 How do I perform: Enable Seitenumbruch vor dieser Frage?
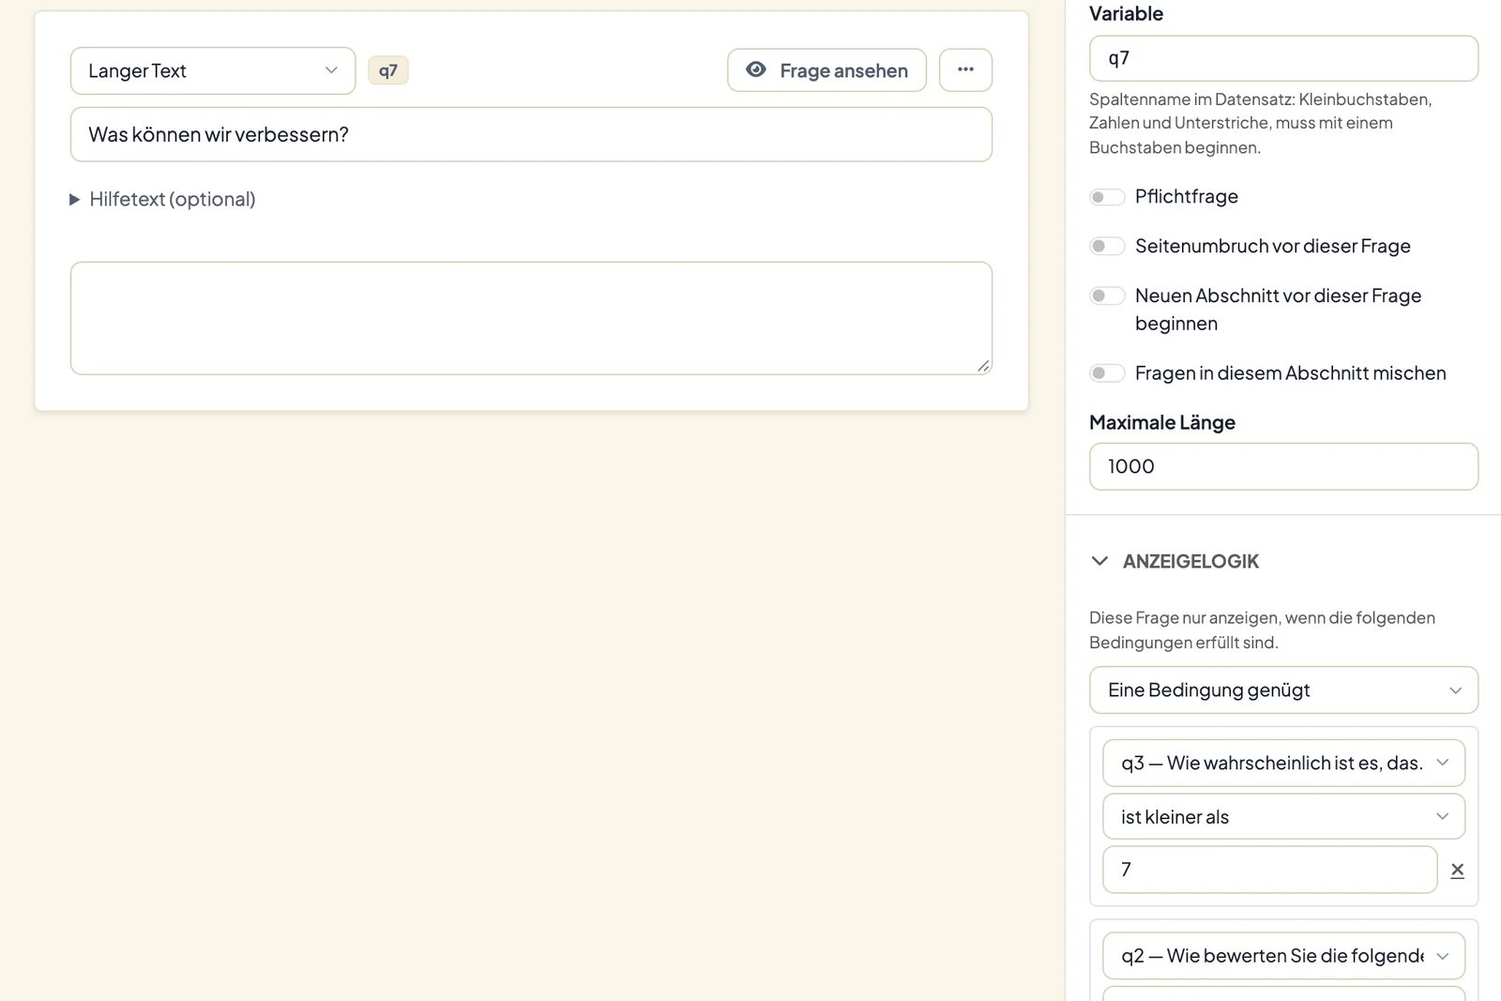pyautogui.click(x=1107, y=247)
